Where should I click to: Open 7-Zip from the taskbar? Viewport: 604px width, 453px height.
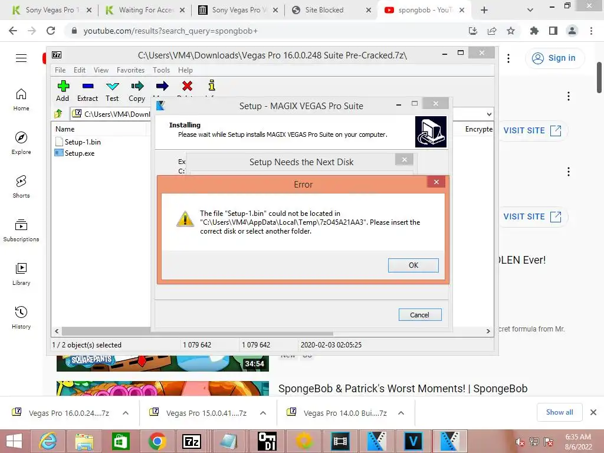click(x=192, y=441)
